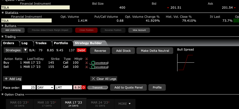
Task: Collapse the Trading section
Action: [3, 37]
